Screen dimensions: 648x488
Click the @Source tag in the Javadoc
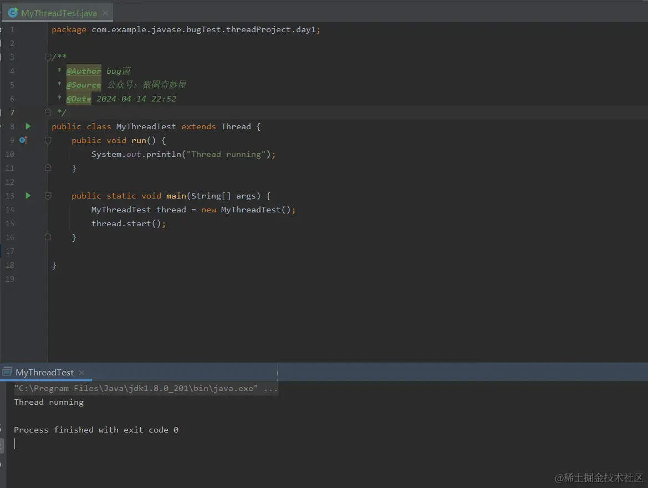coord(84,85)
